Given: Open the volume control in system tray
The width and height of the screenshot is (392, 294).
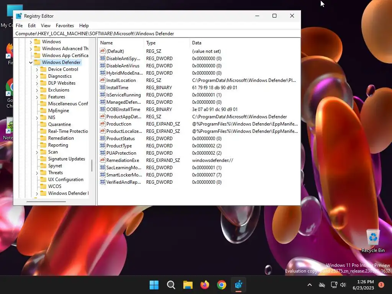Looking at the screenshot, I should tap(343, 285).
